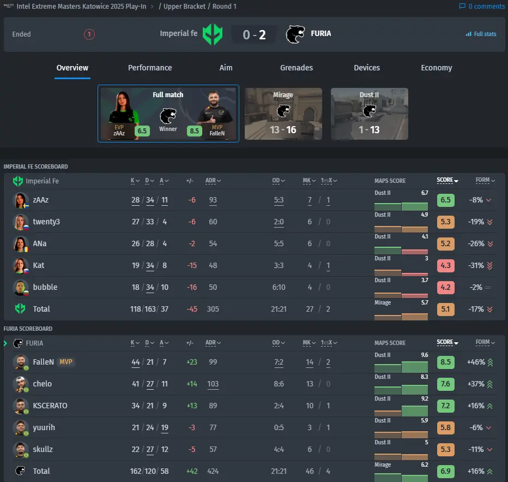Click the MVP badge next to FalleN
The width and height of the screenshot is (508, 482).
[x=66, y=362]
